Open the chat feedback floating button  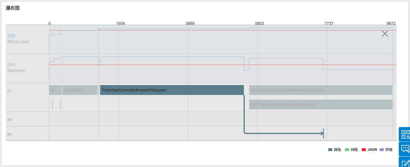point(405,149)
